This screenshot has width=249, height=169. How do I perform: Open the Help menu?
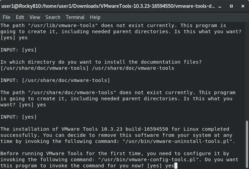pyautogui.click(x=95, y=17)
